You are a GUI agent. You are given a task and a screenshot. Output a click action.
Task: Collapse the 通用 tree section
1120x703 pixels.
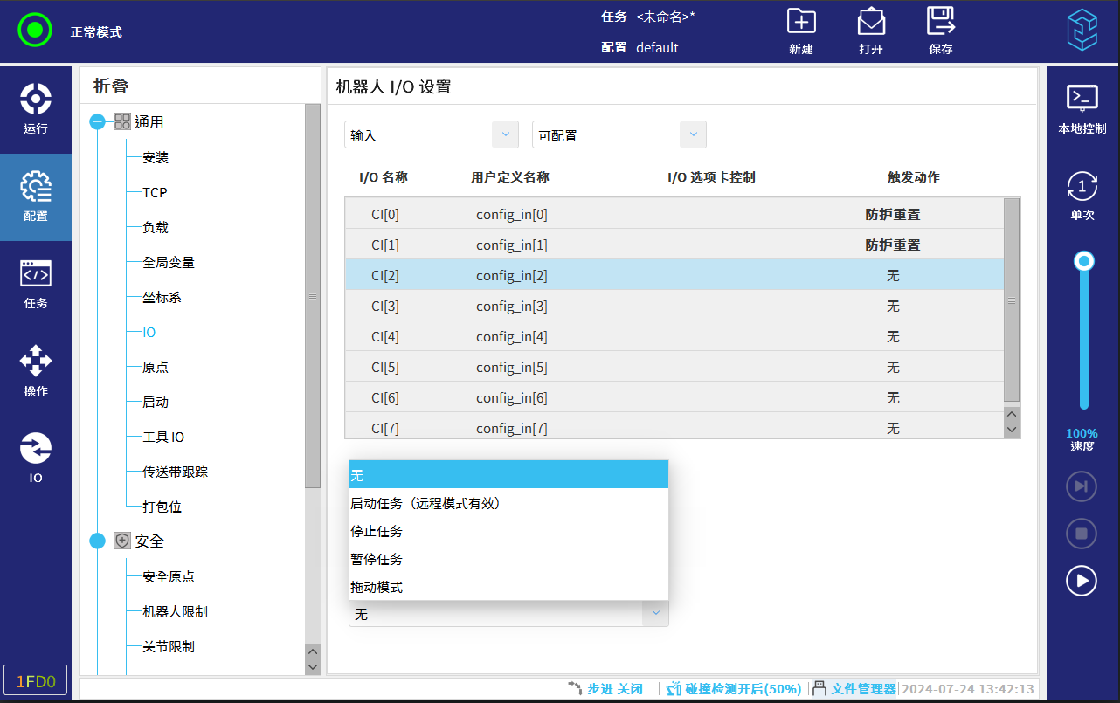98,122
